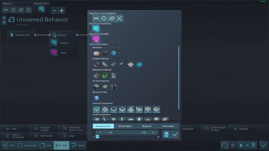Image resolution: width=269 pixels, height=151 pixels.
Task: Open the Flow instruction category
Action: pyautogui.click(x=46, y=146)
